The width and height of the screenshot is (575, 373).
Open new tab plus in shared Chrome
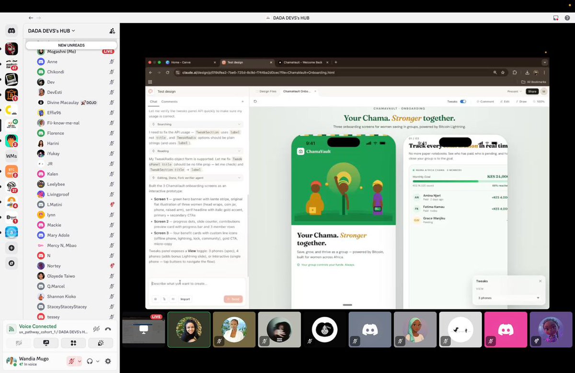click(336, 62)
